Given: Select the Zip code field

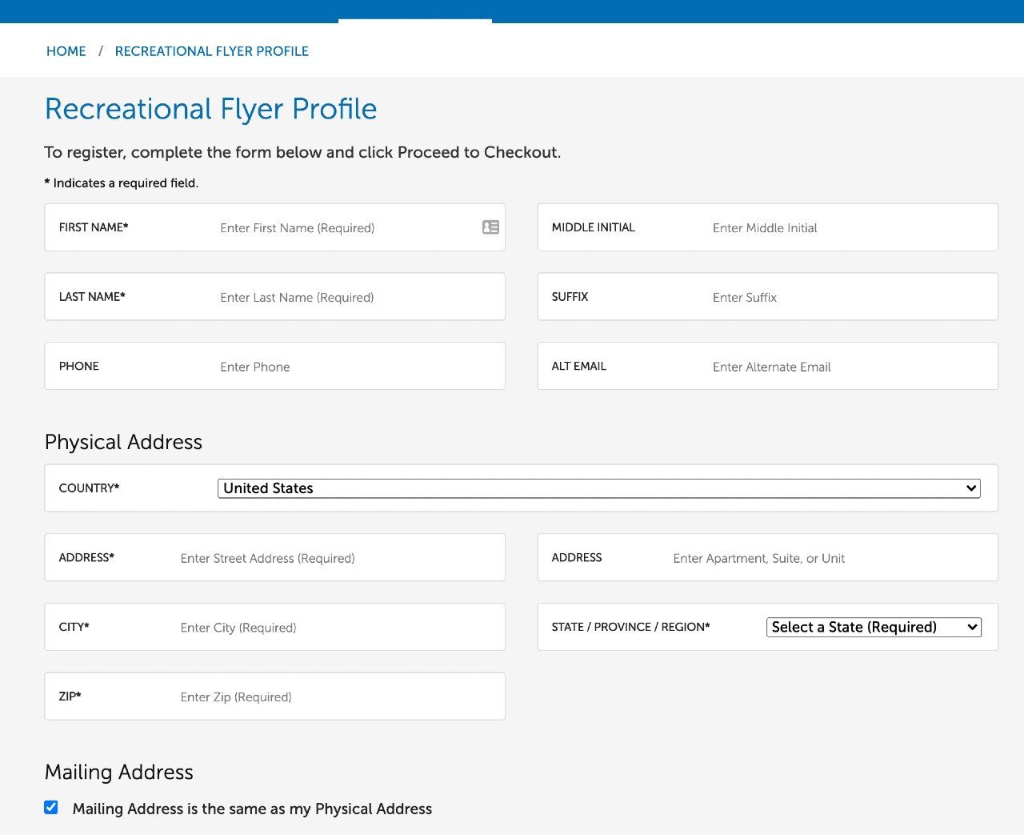Looking at the screenshot, I should pyautogui.click(x=336, y=697).
